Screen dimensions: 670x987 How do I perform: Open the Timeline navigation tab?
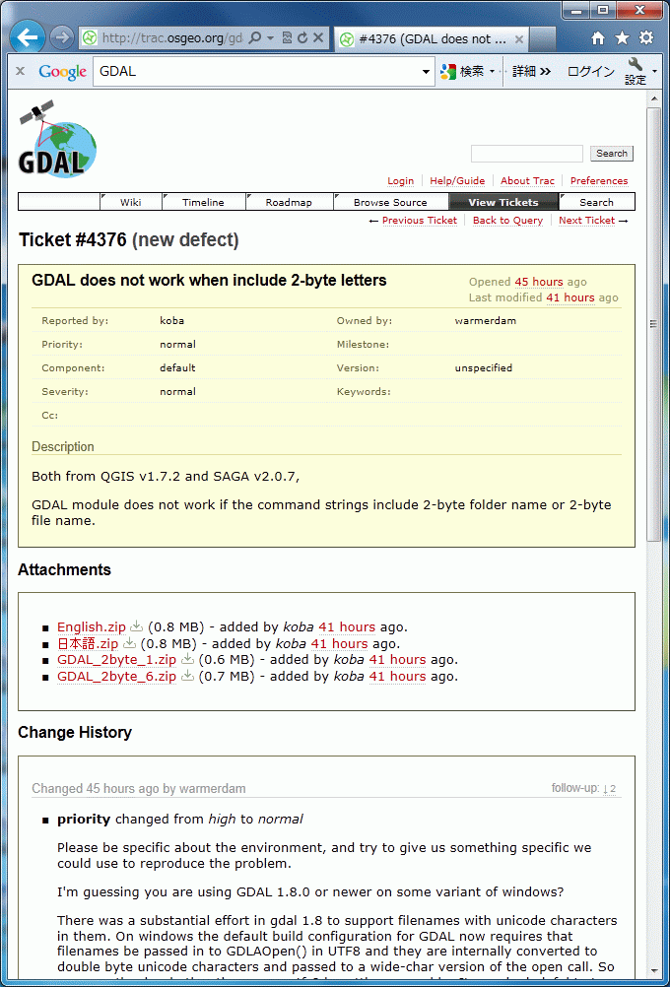[x=202, y=202]
